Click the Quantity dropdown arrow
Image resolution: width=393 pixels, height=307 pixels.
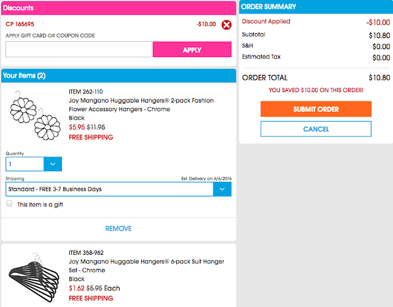(x=53, y=164)
